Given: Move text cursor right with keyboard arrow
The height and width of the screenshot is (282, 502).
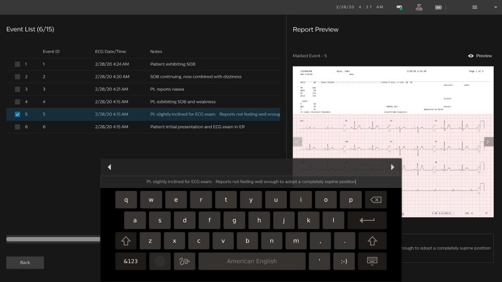Looking at the screenshot, I should [392, 167].
